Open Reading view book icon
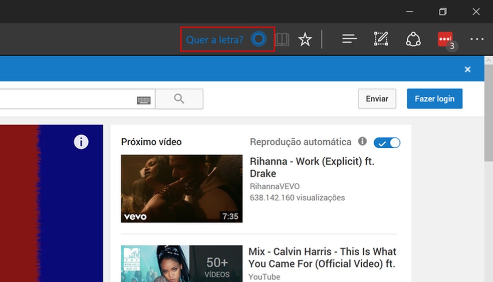493x282 pixels. tap(282, 40)
